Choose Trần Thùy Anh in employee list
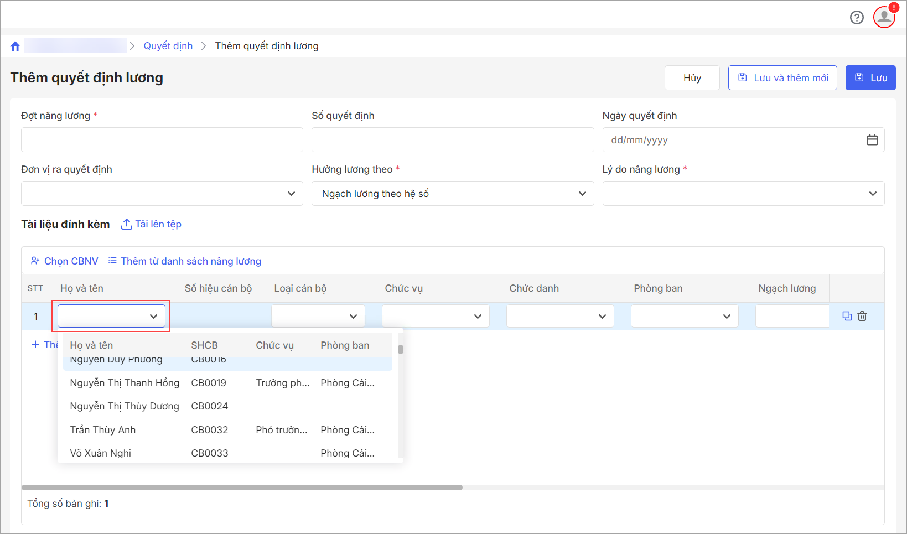Viewport: 907px width, 534px height. pos(103,430)
